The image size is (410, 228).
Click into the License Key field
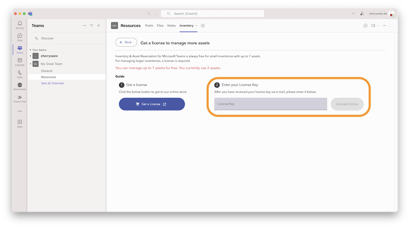pyautogui.click(x=270, y=104)
